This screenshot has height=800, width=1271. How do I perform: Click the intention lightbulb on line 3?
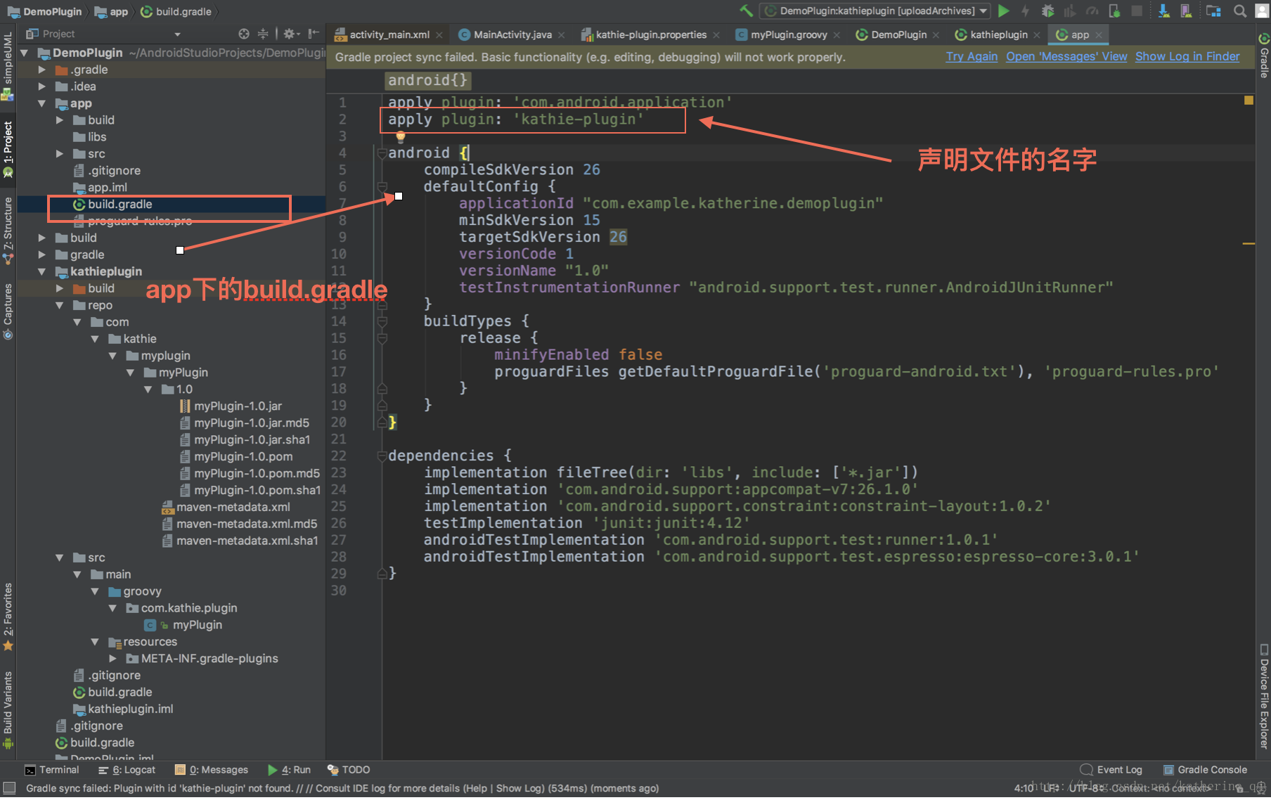401,137
